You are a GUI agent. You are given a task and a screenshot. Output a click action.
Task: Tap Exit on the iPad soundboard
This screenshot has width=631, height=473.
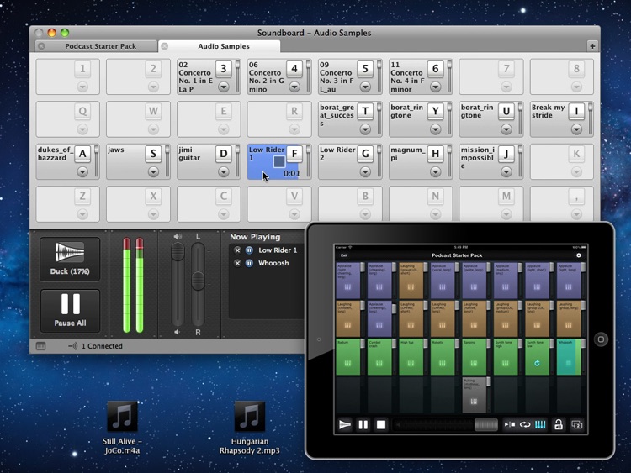(343, 255)
